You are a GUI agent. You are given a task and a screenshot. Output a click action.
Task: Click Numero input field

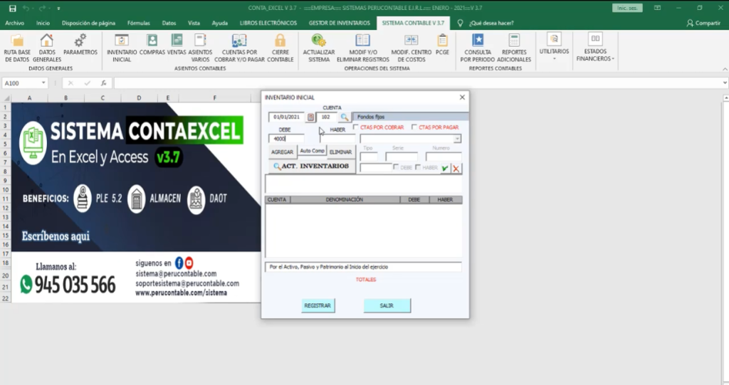point(444,157)
